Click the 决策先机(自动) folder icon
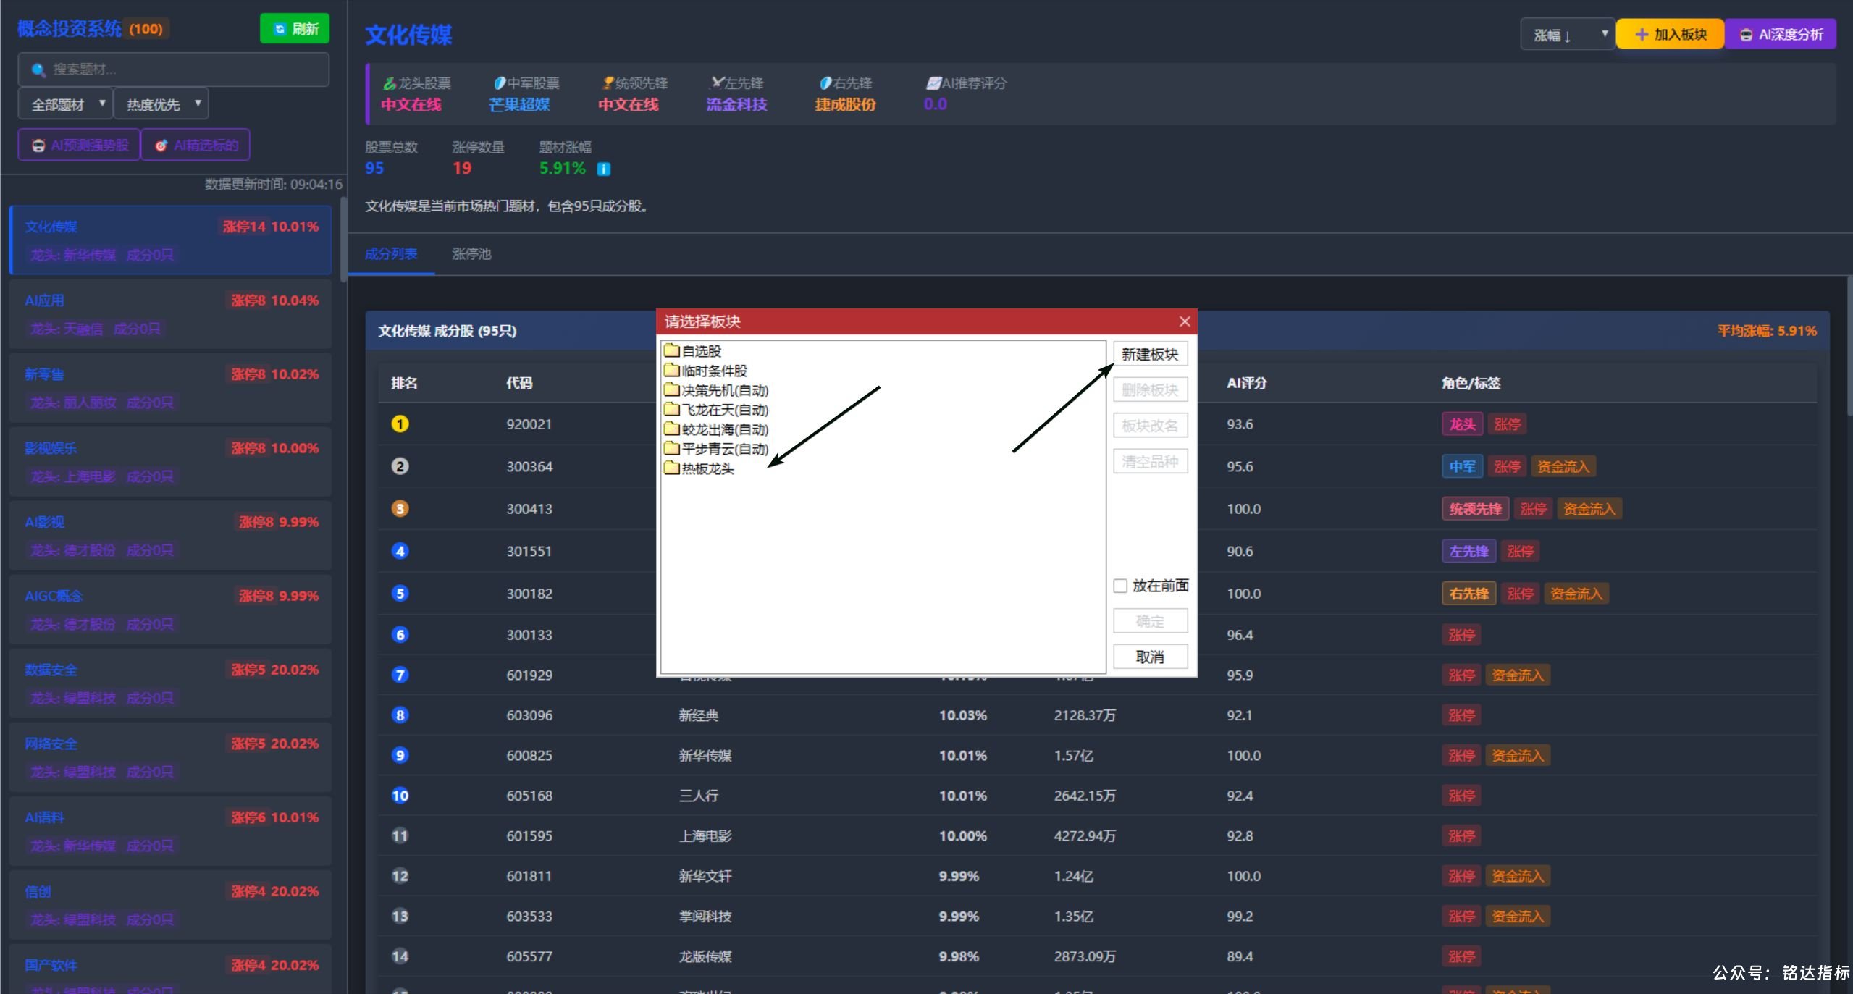Image resolution: width=1853 pixels, height=994 pixels. click(x=671, y=390)
